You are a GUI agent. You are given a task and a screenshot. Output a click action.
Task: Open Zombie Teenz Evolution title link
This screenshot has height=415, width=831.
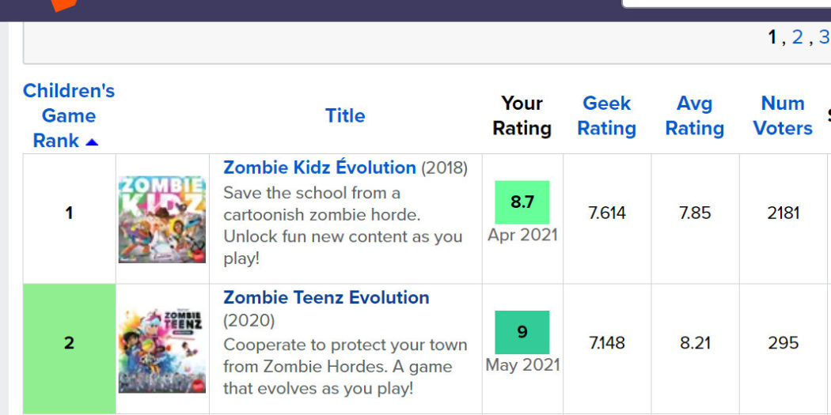tap(326, 297)
